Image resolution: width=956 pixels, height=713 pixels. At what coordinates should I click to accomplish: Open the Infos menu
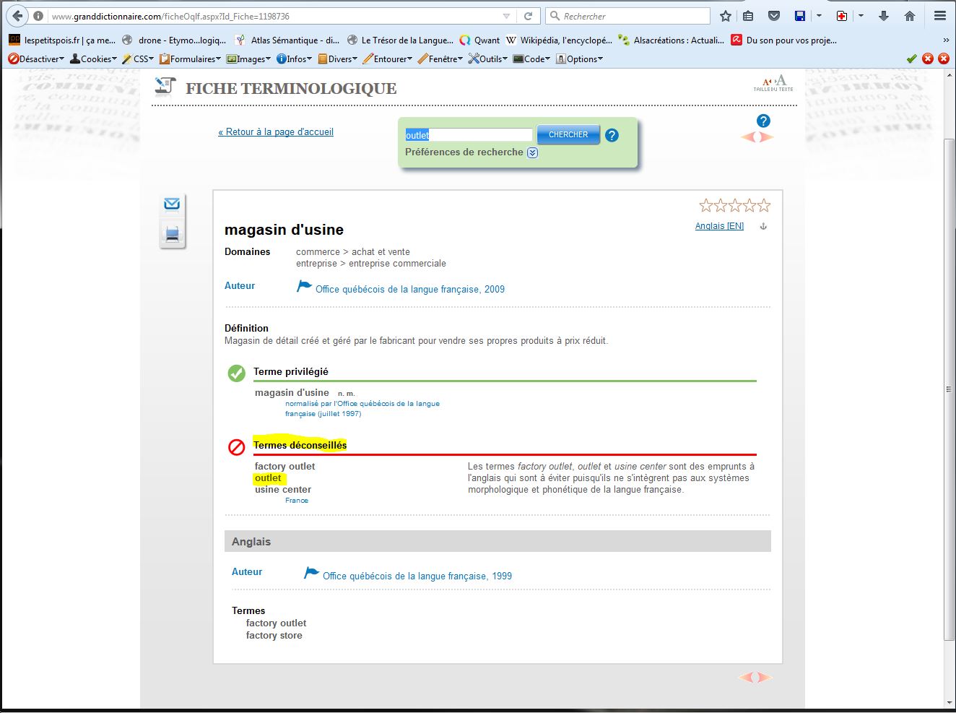tap(295, 59)
